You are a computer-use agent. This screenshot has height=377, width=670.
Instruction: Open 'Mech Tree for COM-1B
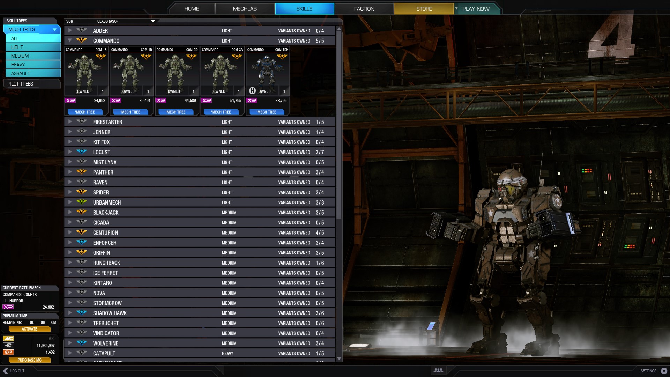coord(85,112)
